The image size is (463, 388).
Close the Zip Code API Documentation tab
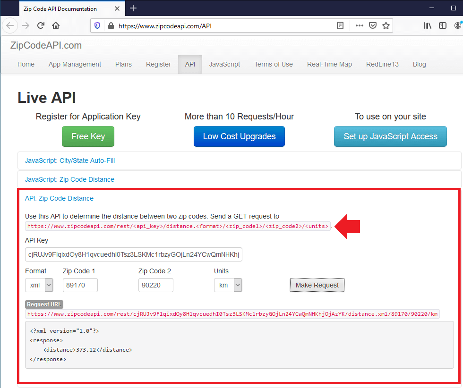[x=117, y=8]
